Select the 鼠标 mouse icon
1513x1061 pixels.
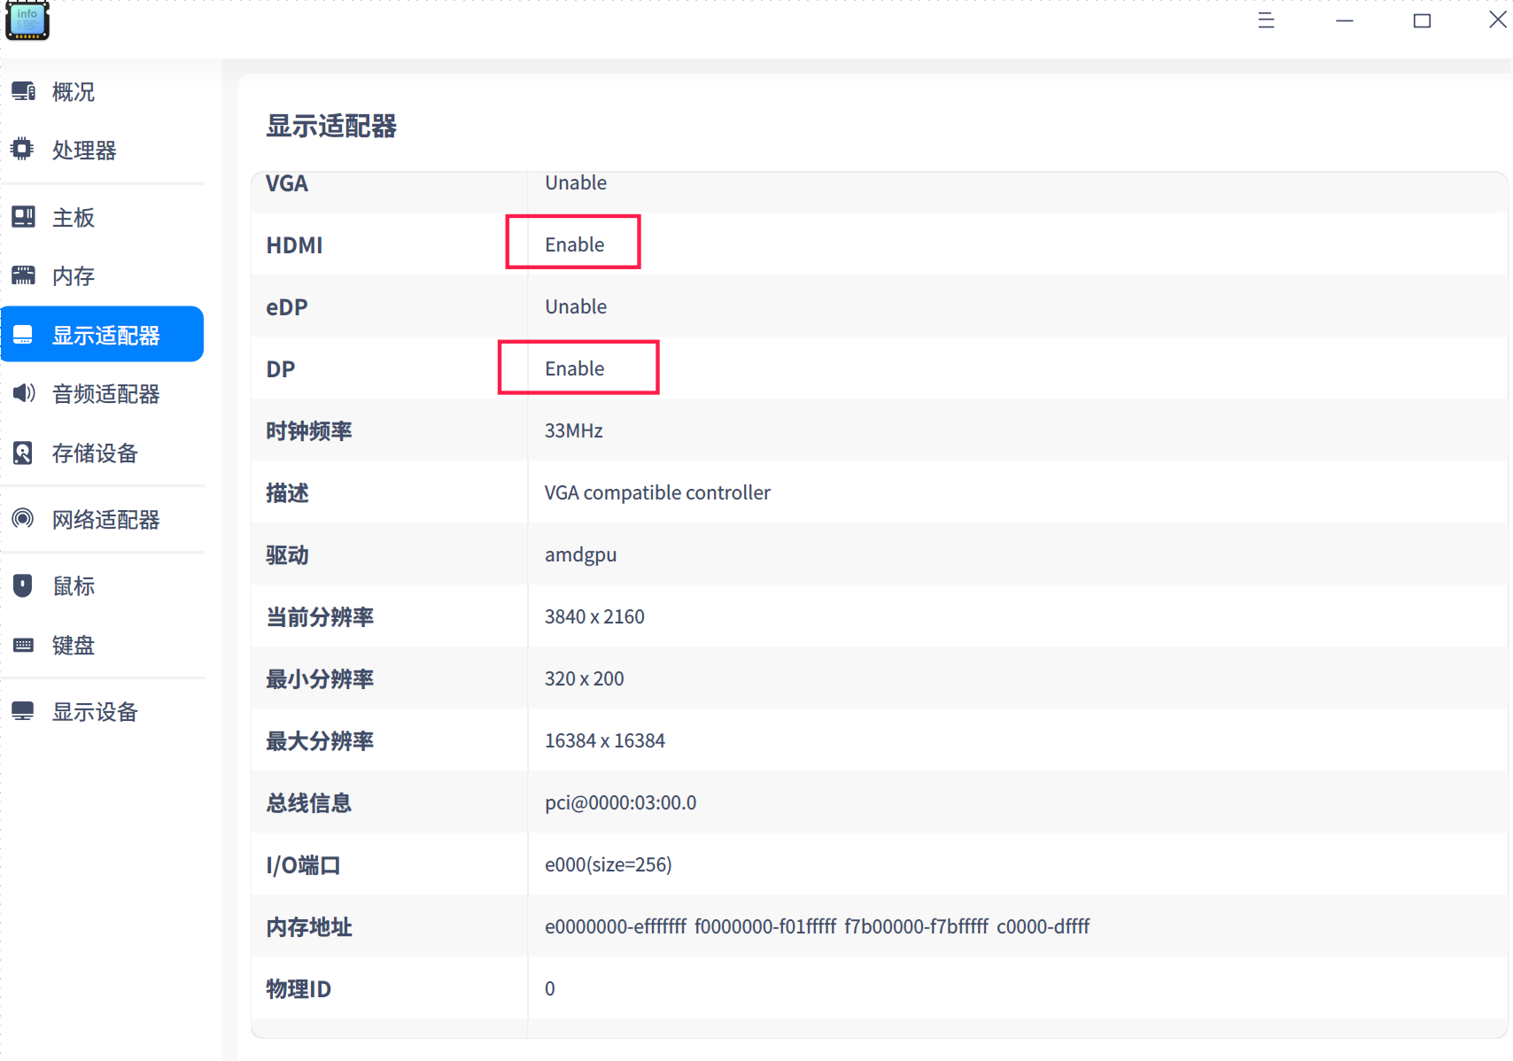point(23,585)
